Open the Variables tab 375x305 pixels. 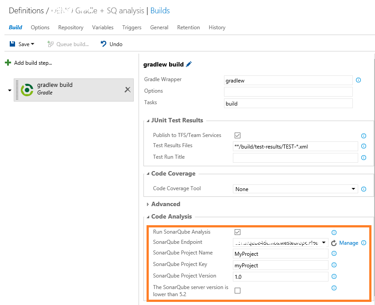(103, 27)
